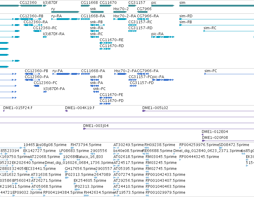Screen dimensions: 254x197
Task: Click transcript CG11668-RA
Action: 86,19
